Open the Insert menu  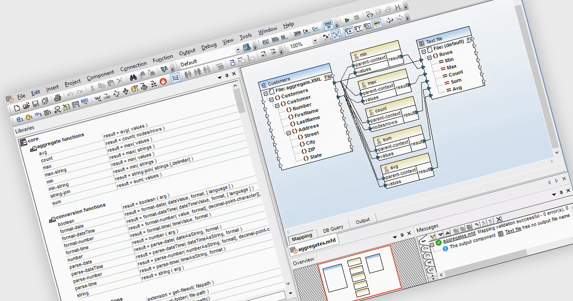(x=53, y=88)
